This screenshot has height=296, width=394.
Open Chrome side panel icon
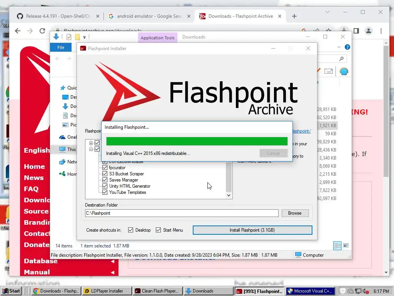pos(356,31)
